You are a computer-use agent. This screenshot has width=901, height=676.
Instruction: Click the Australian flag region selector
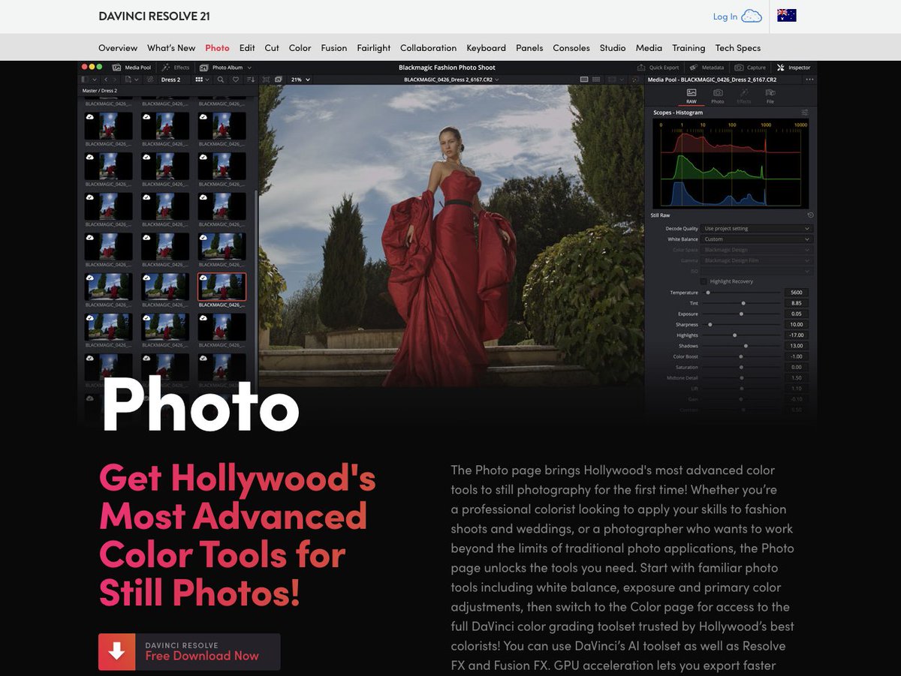pos(787,16)
